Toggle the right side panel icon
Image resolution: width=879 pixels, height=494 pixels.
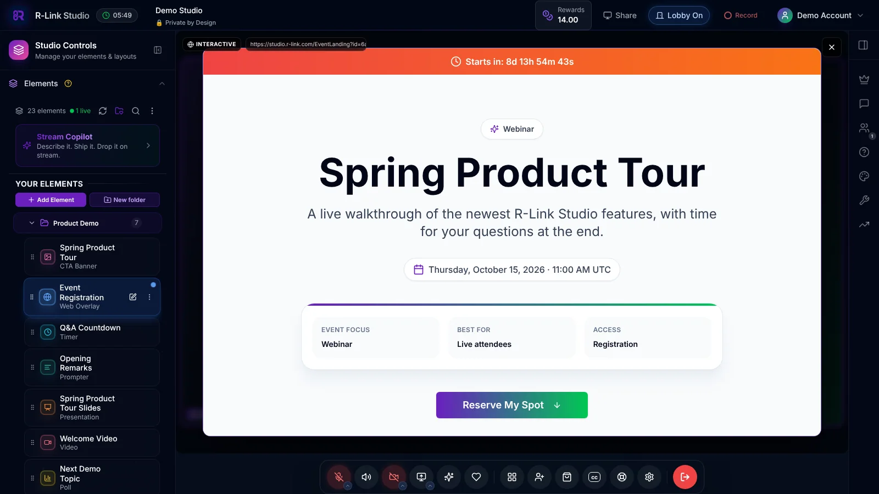(864, 45)
